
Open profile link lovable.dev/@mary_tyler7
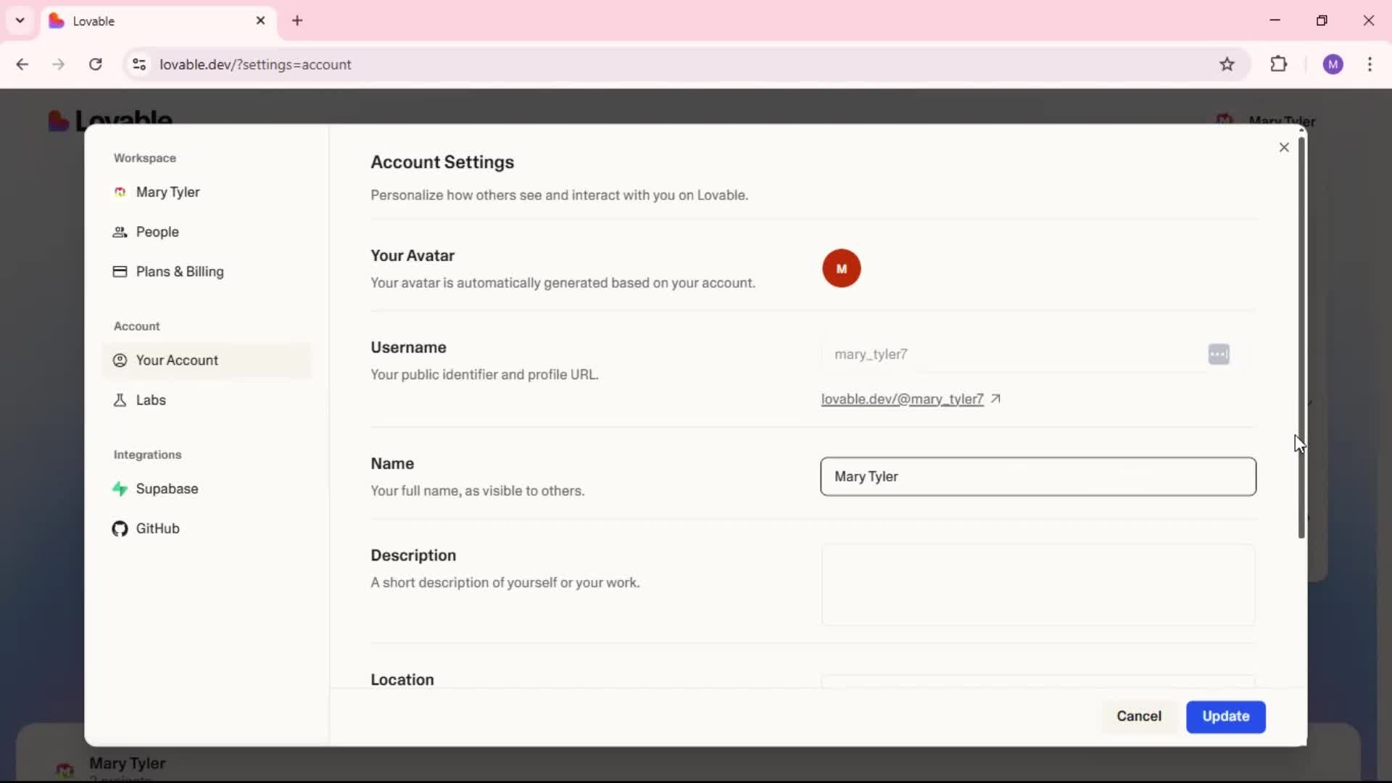click(902, 399)
